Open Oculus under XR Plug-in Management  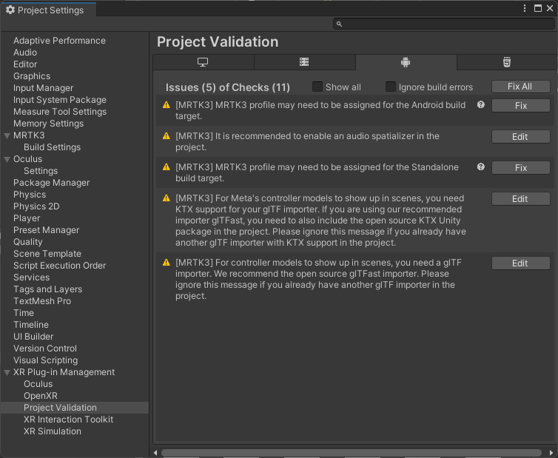(38, 384)
